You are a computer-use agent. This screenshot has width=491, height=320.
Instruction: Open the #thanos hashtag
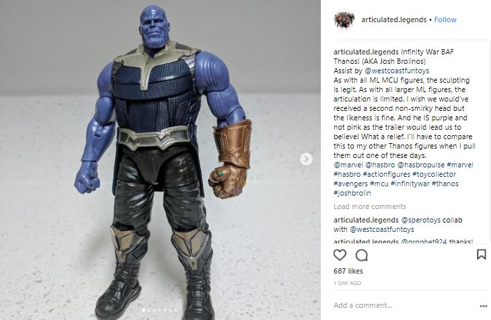(445, 184)
